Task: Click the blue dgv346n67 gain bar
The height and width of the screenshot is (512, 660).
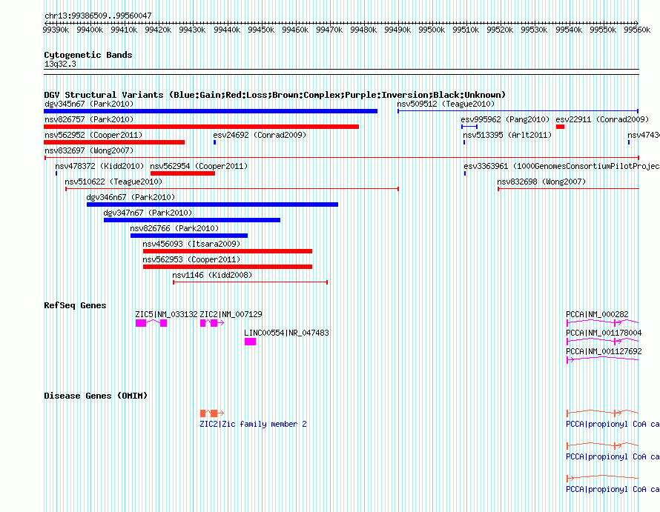Action: (212, 205)
